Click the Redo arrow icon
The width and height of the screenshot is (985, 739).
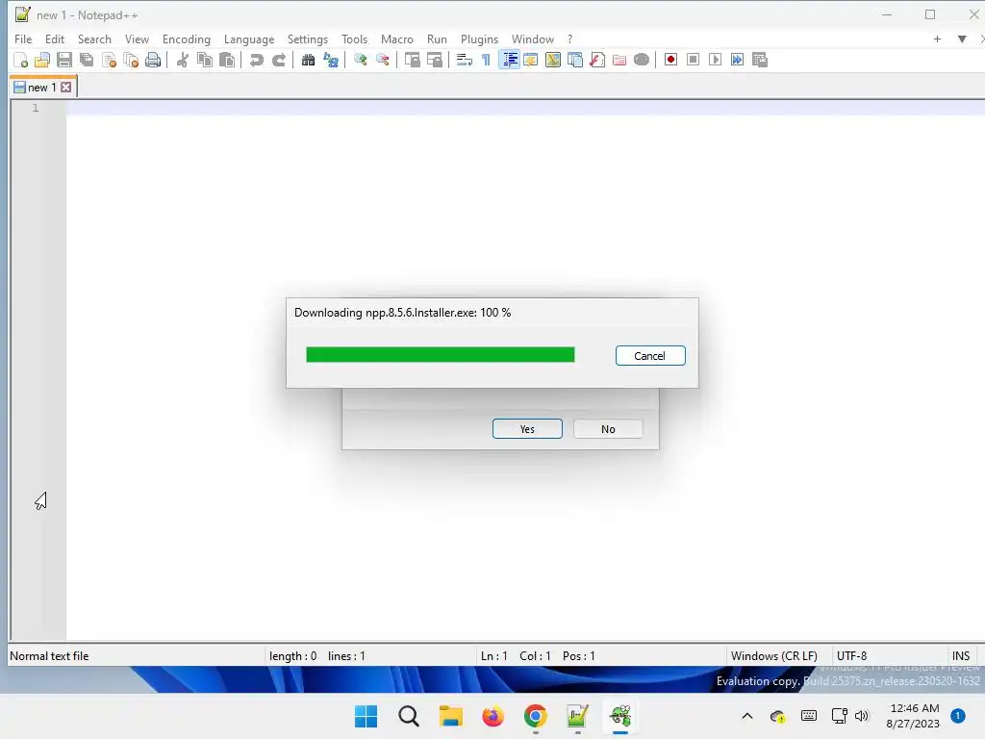[278, 60]
